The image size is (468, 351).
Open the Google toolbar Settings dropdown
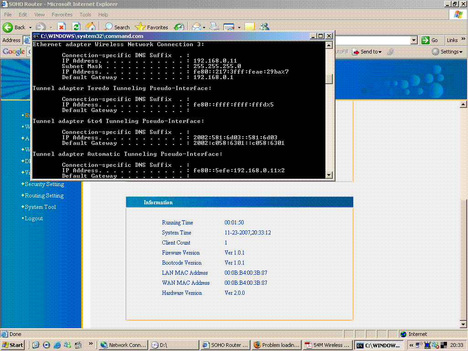(x=448, y=52)
